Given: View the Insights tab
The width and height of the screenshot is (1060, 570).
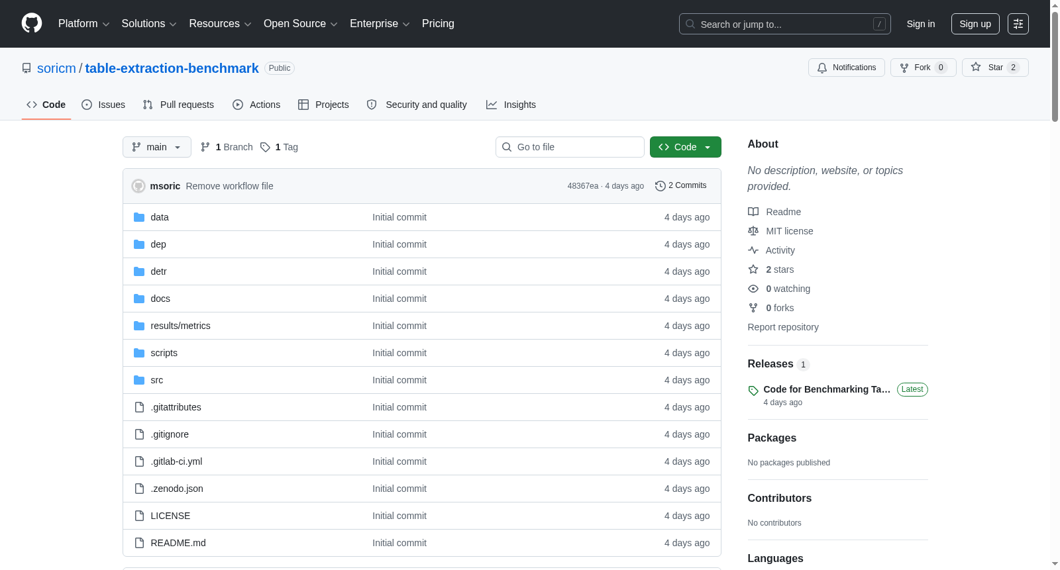Looking at the screenshot, I should [511, 105].
